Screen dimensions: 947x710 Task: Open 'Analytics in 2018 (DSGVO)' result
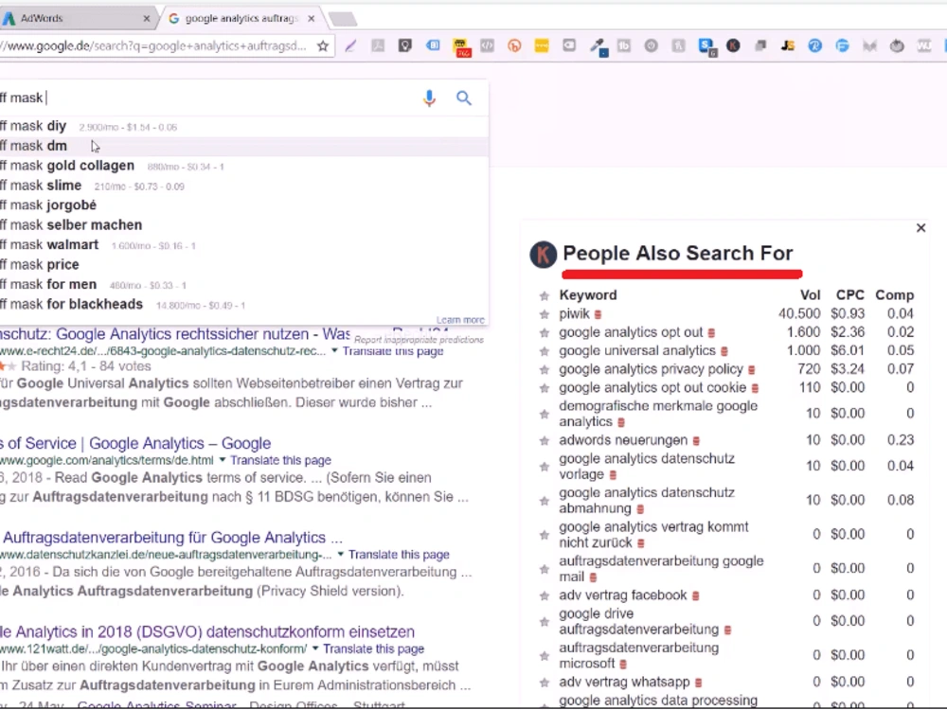207,631
